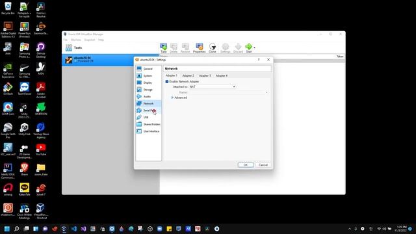Open the Google Earth Pro desktop icon
The image size is (416, 234).
click(x=8, y=131)
